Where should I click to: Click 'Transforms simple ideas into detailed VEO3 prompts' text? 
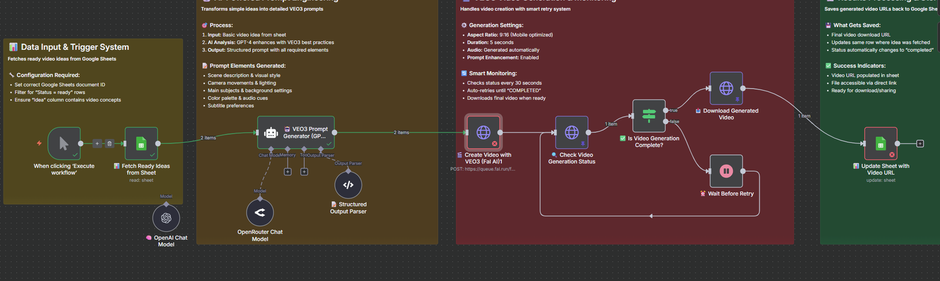(262, 9)
